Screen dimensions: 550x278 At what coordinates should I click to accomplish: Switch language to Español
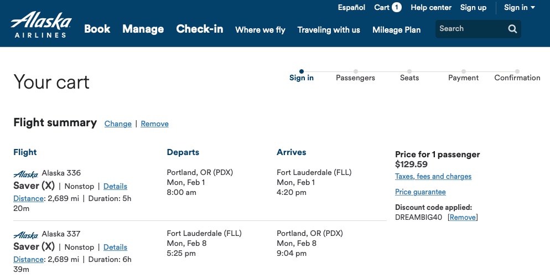coord(351,7)
